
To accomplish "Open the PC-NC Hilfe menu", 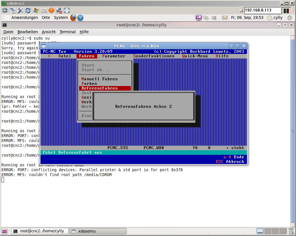I will coord(222,56).
